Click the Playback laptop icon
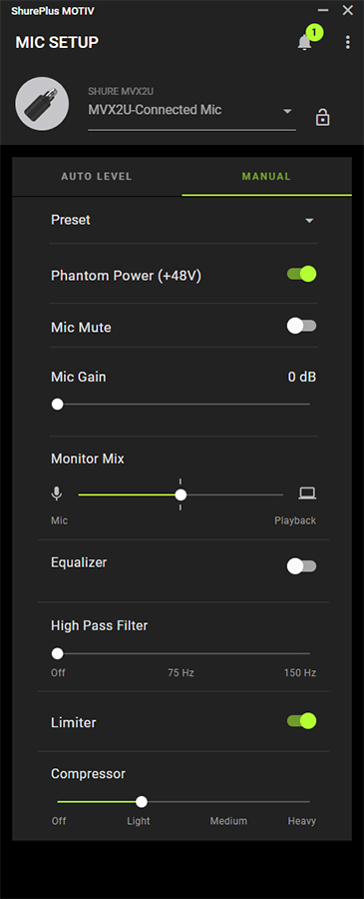The width and height of the screenshot is (364, 899). point(307,493)
